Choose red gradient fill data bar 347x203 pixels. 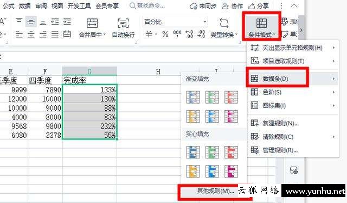click(x=231, y=97)
